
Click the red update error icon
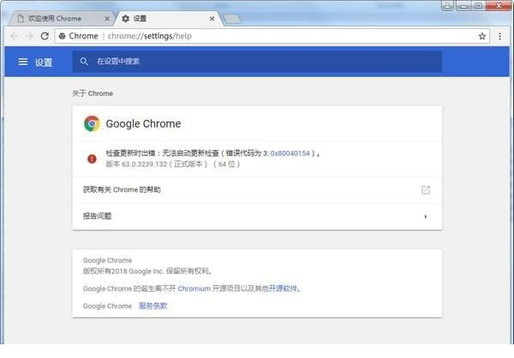(x=93, y=159)
